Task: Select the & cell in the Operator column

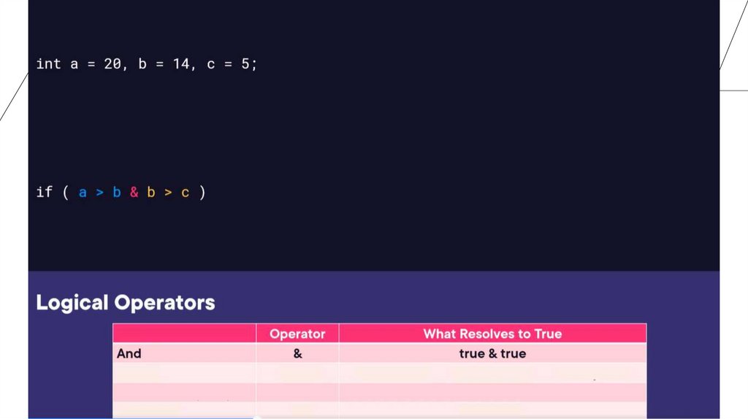Action: pyautogui.click(x=297, y=353)
